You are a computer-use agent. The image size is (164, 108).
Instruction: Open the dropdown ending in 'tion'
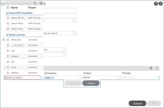(x=65, y=50)
